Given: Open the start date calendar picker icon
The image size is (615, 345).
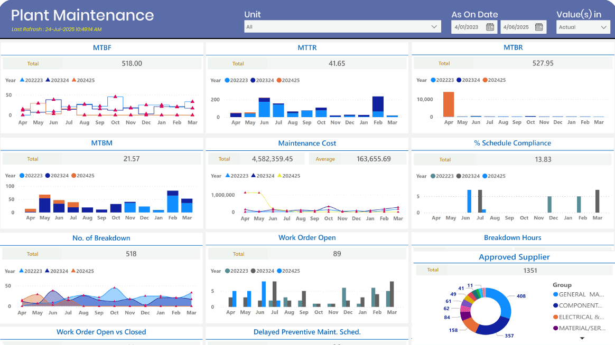Looking at the screenshot, I should [x=490, y=27].
